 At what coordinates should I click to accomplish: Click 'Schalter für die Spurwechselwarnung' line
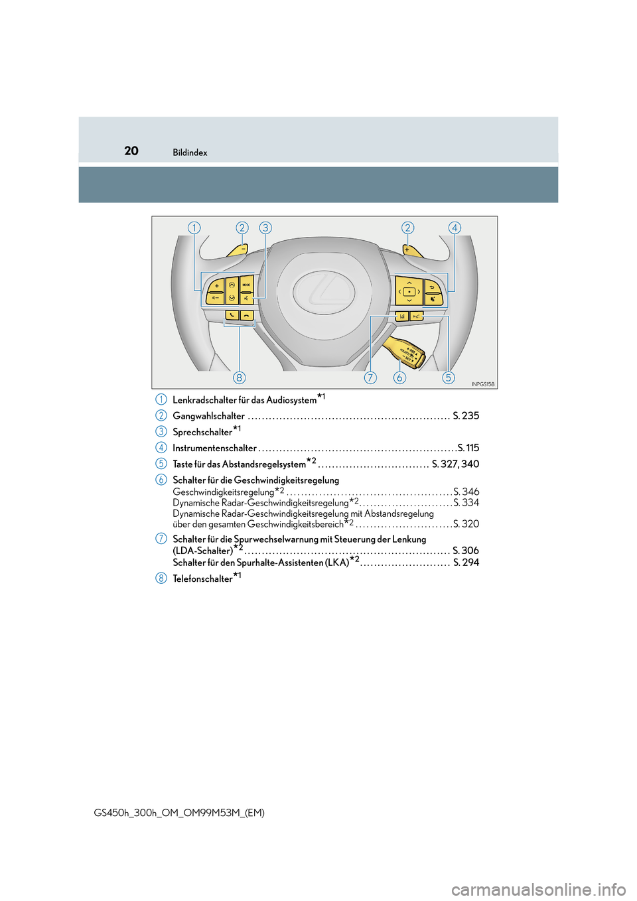(299, 539)
